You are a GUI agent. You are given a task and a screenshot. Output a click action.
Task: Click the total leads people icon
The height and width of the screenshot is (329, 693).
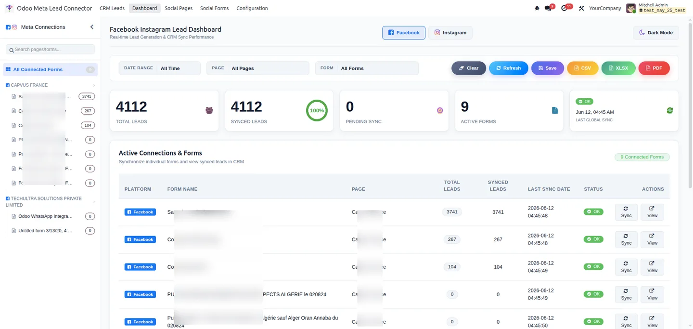pyautogui.click(x=209, y=110)
